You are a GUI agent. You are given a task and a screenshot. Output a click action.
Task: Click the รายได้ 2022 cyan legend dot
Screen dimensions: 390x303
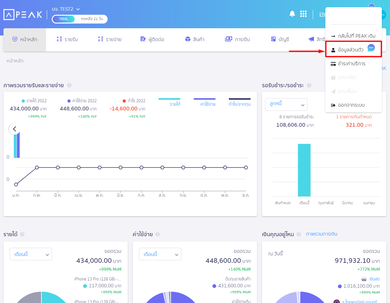23,101
